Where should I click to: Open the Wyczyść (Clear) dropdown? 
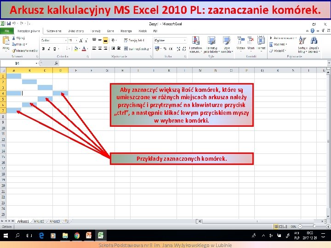click(285, 51)
